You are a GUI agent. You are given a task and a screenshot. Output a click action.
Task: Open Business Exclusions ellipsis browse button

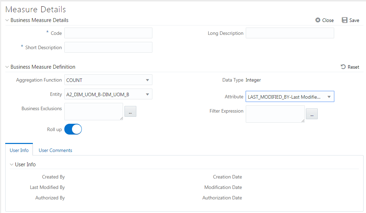(x=130, y=111)
